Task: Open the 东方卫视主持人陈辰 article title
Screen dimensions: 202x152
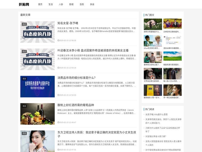Action: (x=97, y=134)
